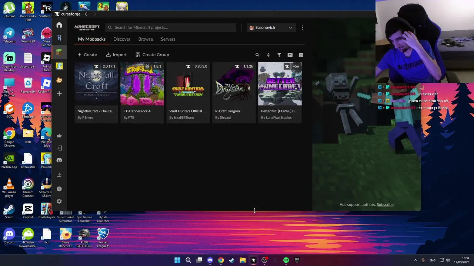
Task: Go back with the CurseForge back arrow
Action: [x=87, y=14]
